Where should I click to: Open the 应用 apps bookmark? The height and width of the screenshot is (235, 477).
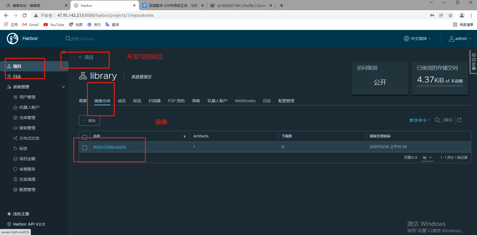click(x=11, y=25)
